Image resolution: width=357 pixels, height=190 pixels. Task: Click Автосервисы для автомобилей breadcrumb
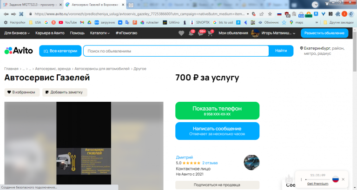click(102, 69)
